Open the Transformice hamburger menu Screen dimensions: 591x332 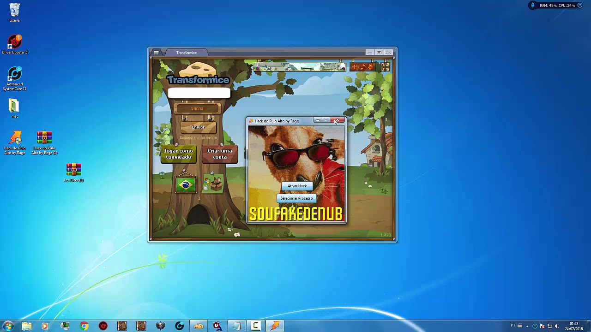coord(156,53)
